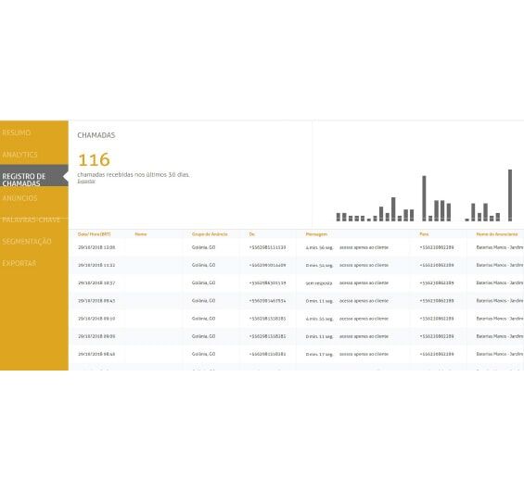Choose Exportar in the yellow sidebar
Screen dimensions: 524x490
click(x=19, y=263)
